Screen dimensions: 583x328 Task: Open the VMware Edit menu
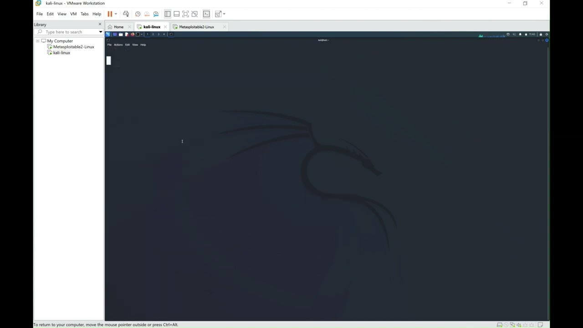(50, 14)
